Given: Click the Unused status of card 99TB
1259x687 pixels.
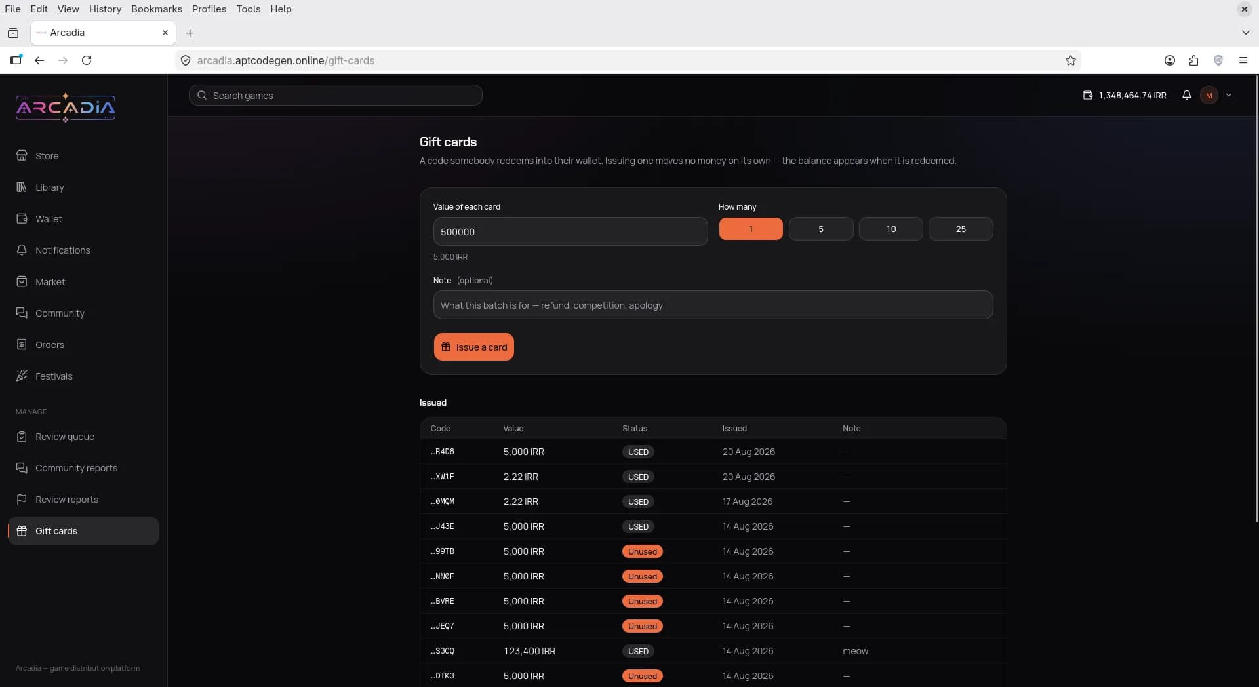Looking at the screenshot, I should coord(642,551).
